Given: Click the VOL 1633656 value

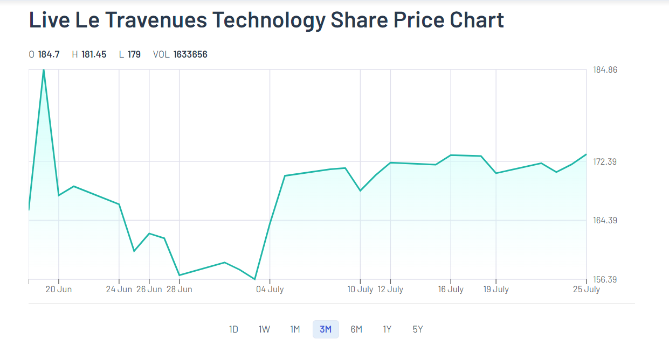Looking at the screenshot, I should (x=190, y=54).
